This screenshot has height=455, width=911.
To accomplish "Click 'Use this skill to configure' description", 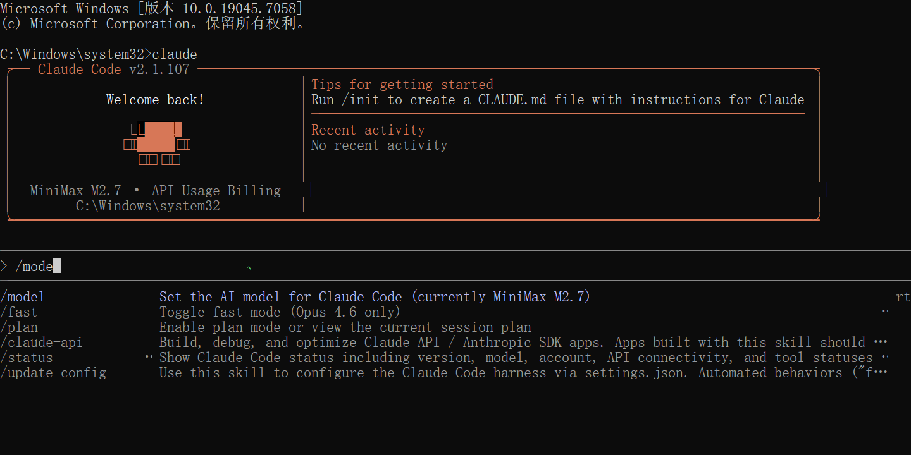I will 524,373.
